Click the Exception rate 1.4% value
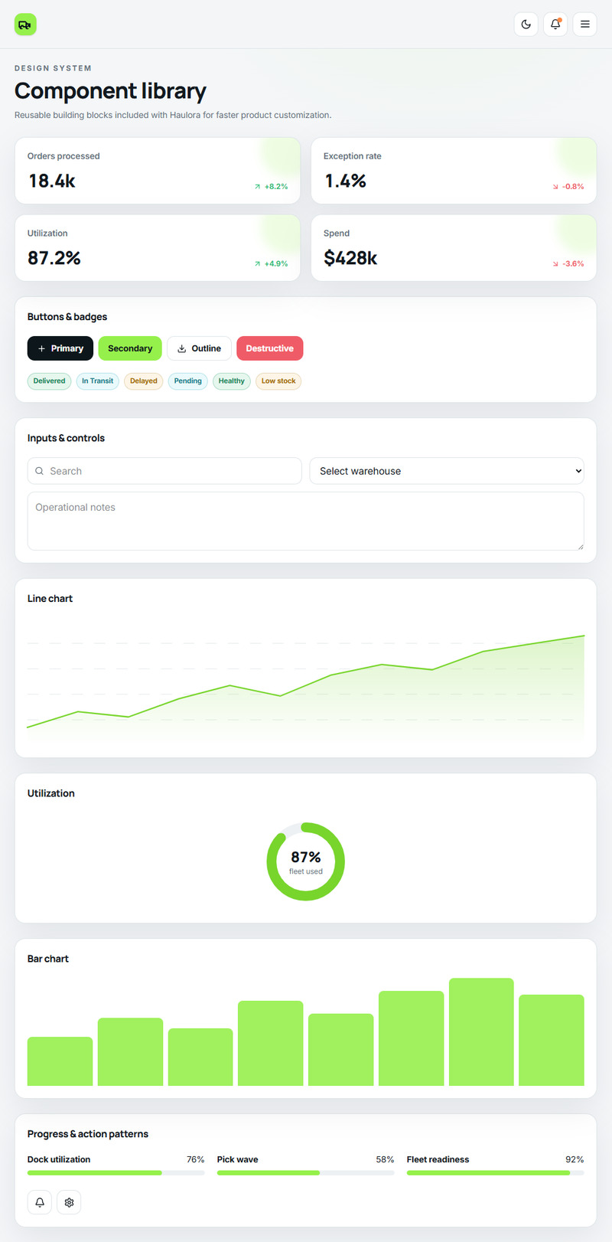This screenshot has height=1242, width=612. (x=346, y=181)
